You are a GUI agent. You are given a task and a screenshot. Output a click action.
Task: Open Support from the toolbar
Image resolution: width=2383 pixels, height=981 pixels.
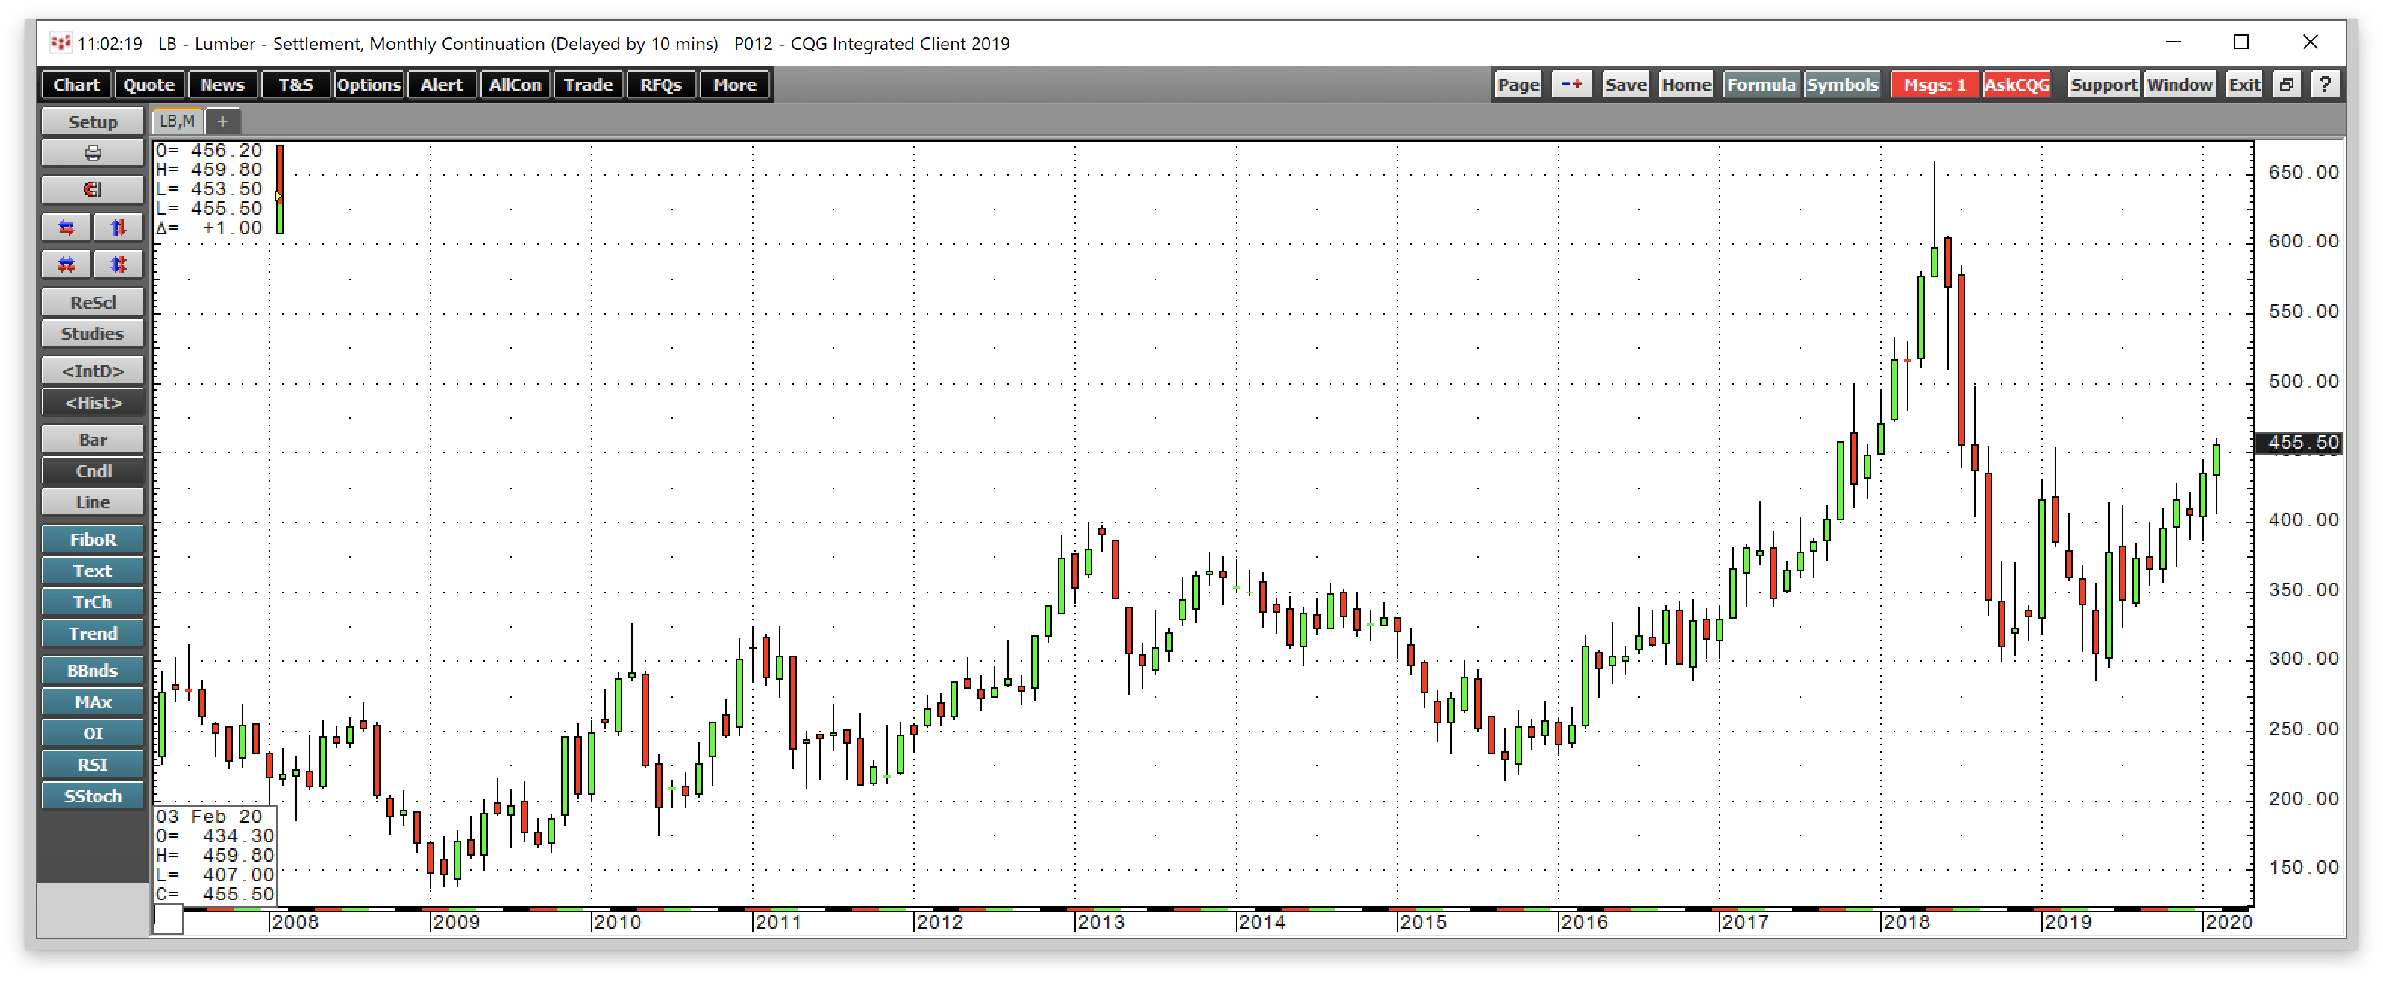[x=2102, y=84]
